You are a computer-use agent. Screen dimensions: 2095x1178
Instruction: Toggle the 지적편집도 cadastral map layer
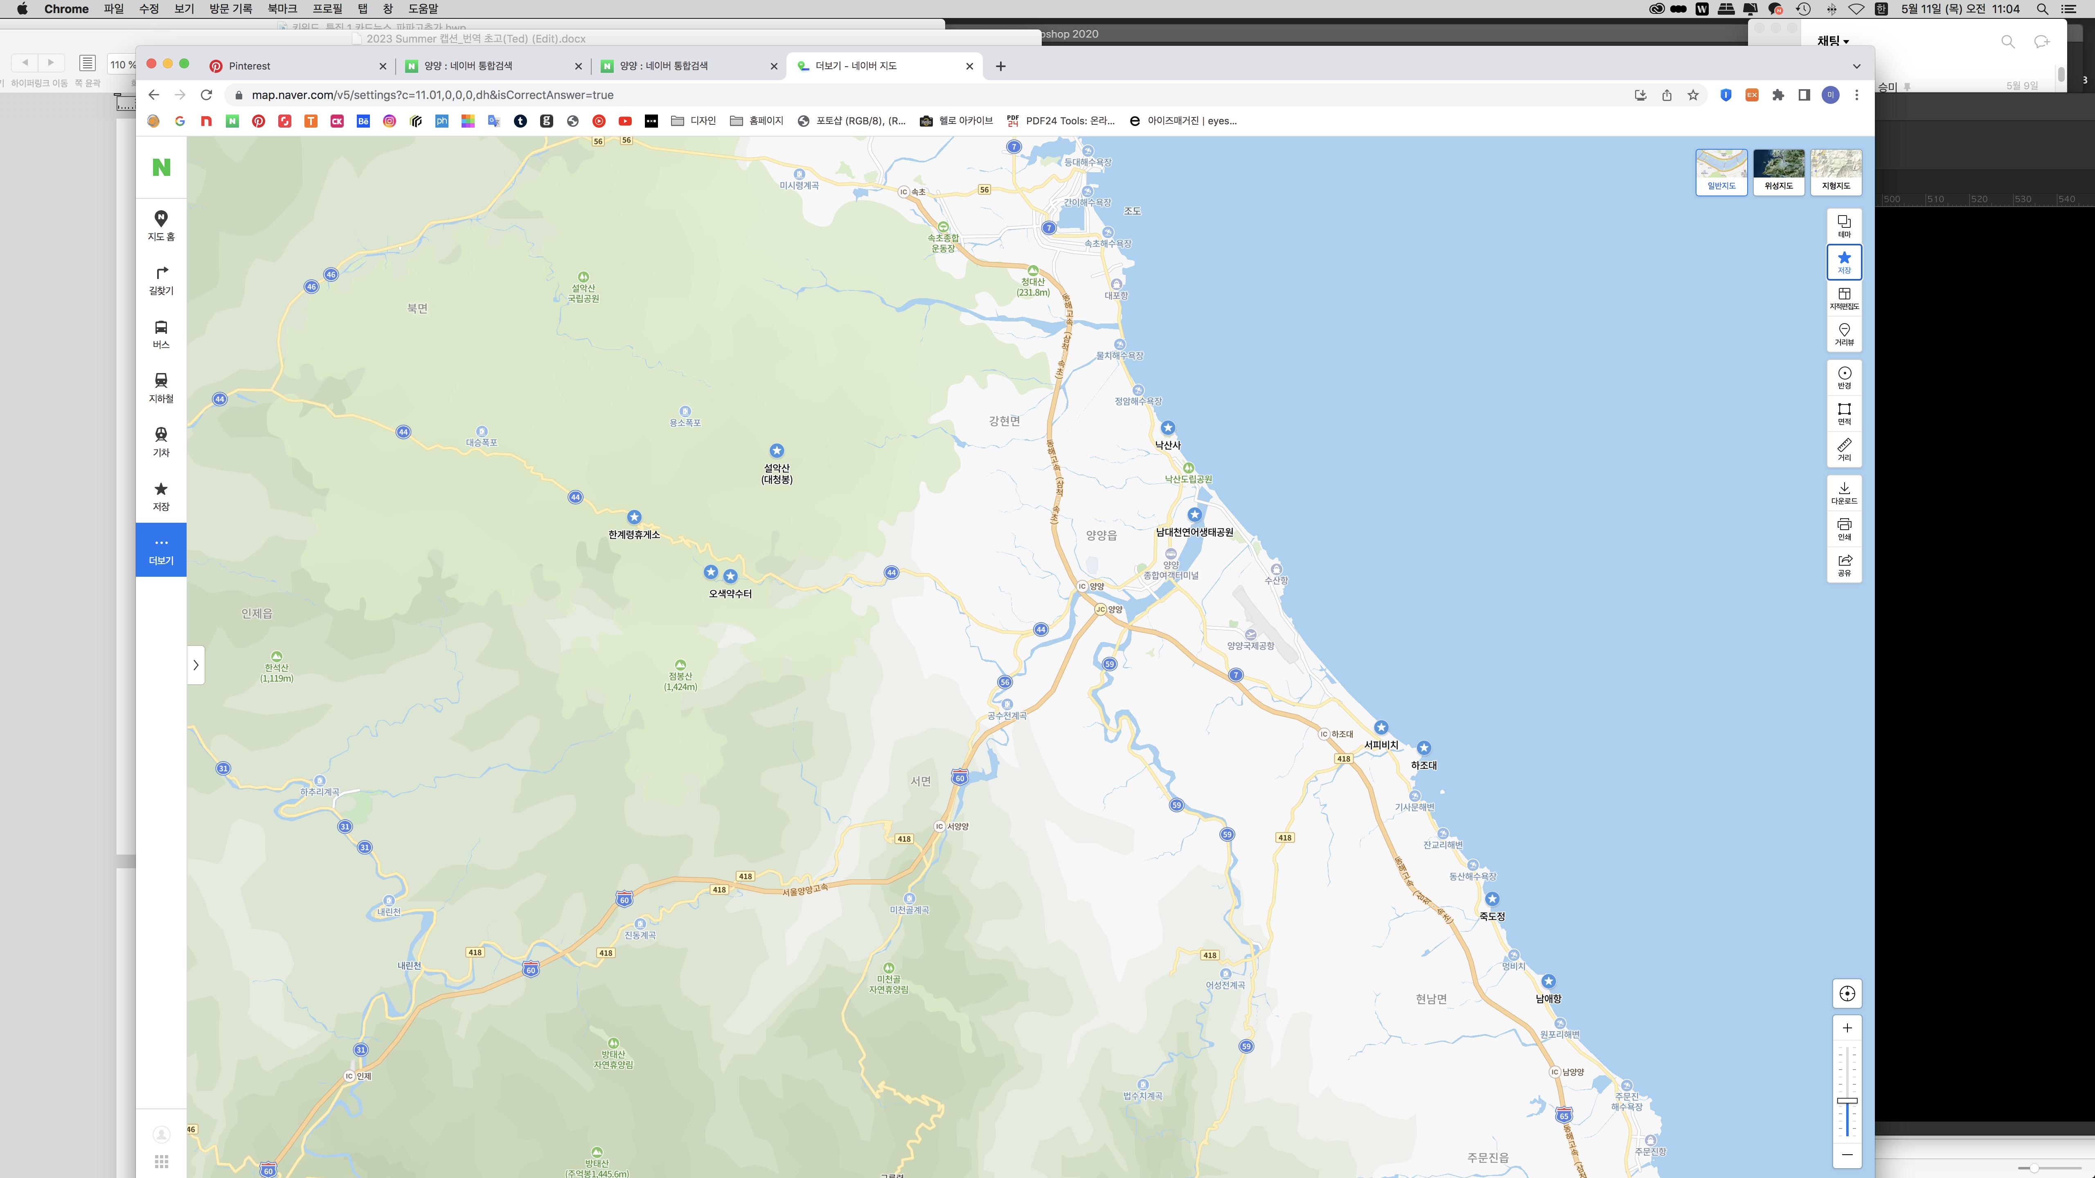point(1844,297)
